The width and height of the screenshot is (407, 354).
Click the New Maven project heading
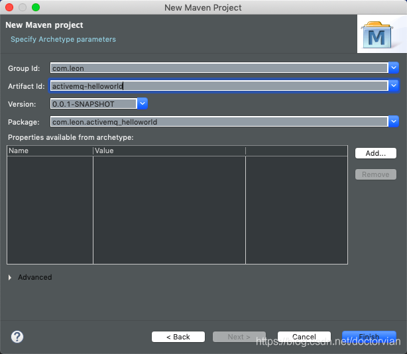[44, 25]
